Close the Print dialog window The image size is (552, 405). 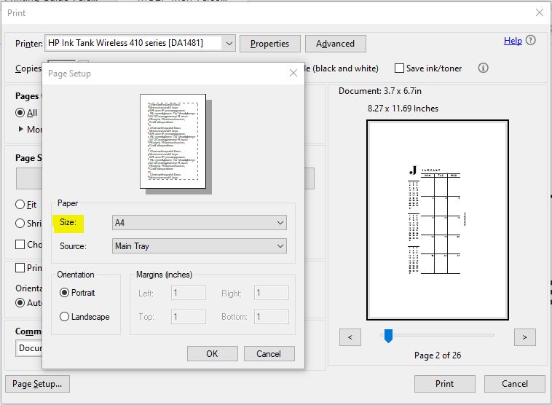pyautogui.click(x=540, y=12)
